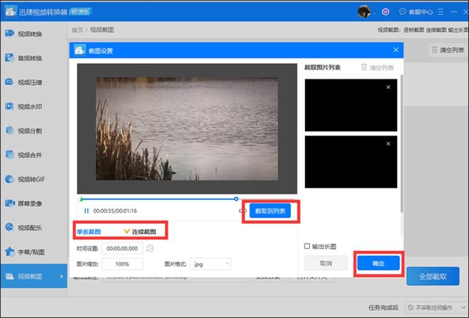Click 取消 to cancel the dialog
Viewport: 469px width, 318px height.
(x=326, y=263)
